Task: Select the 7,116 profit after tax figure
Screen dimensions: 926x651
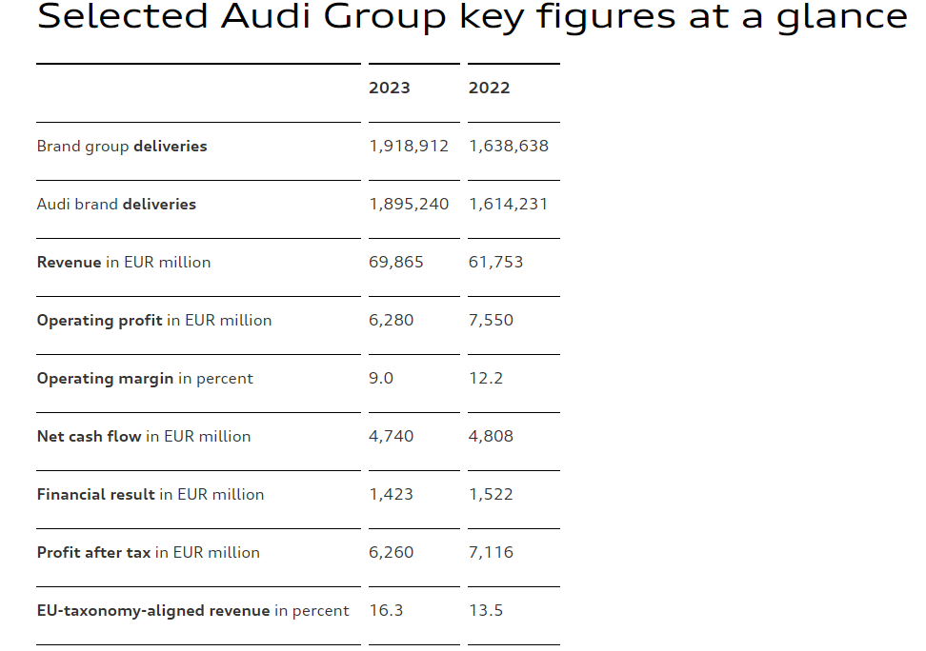Action: tap(491, 552)
